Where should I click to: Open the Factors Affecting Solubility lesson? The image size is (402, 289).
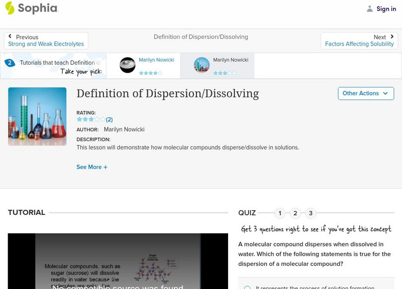[359, 44]
